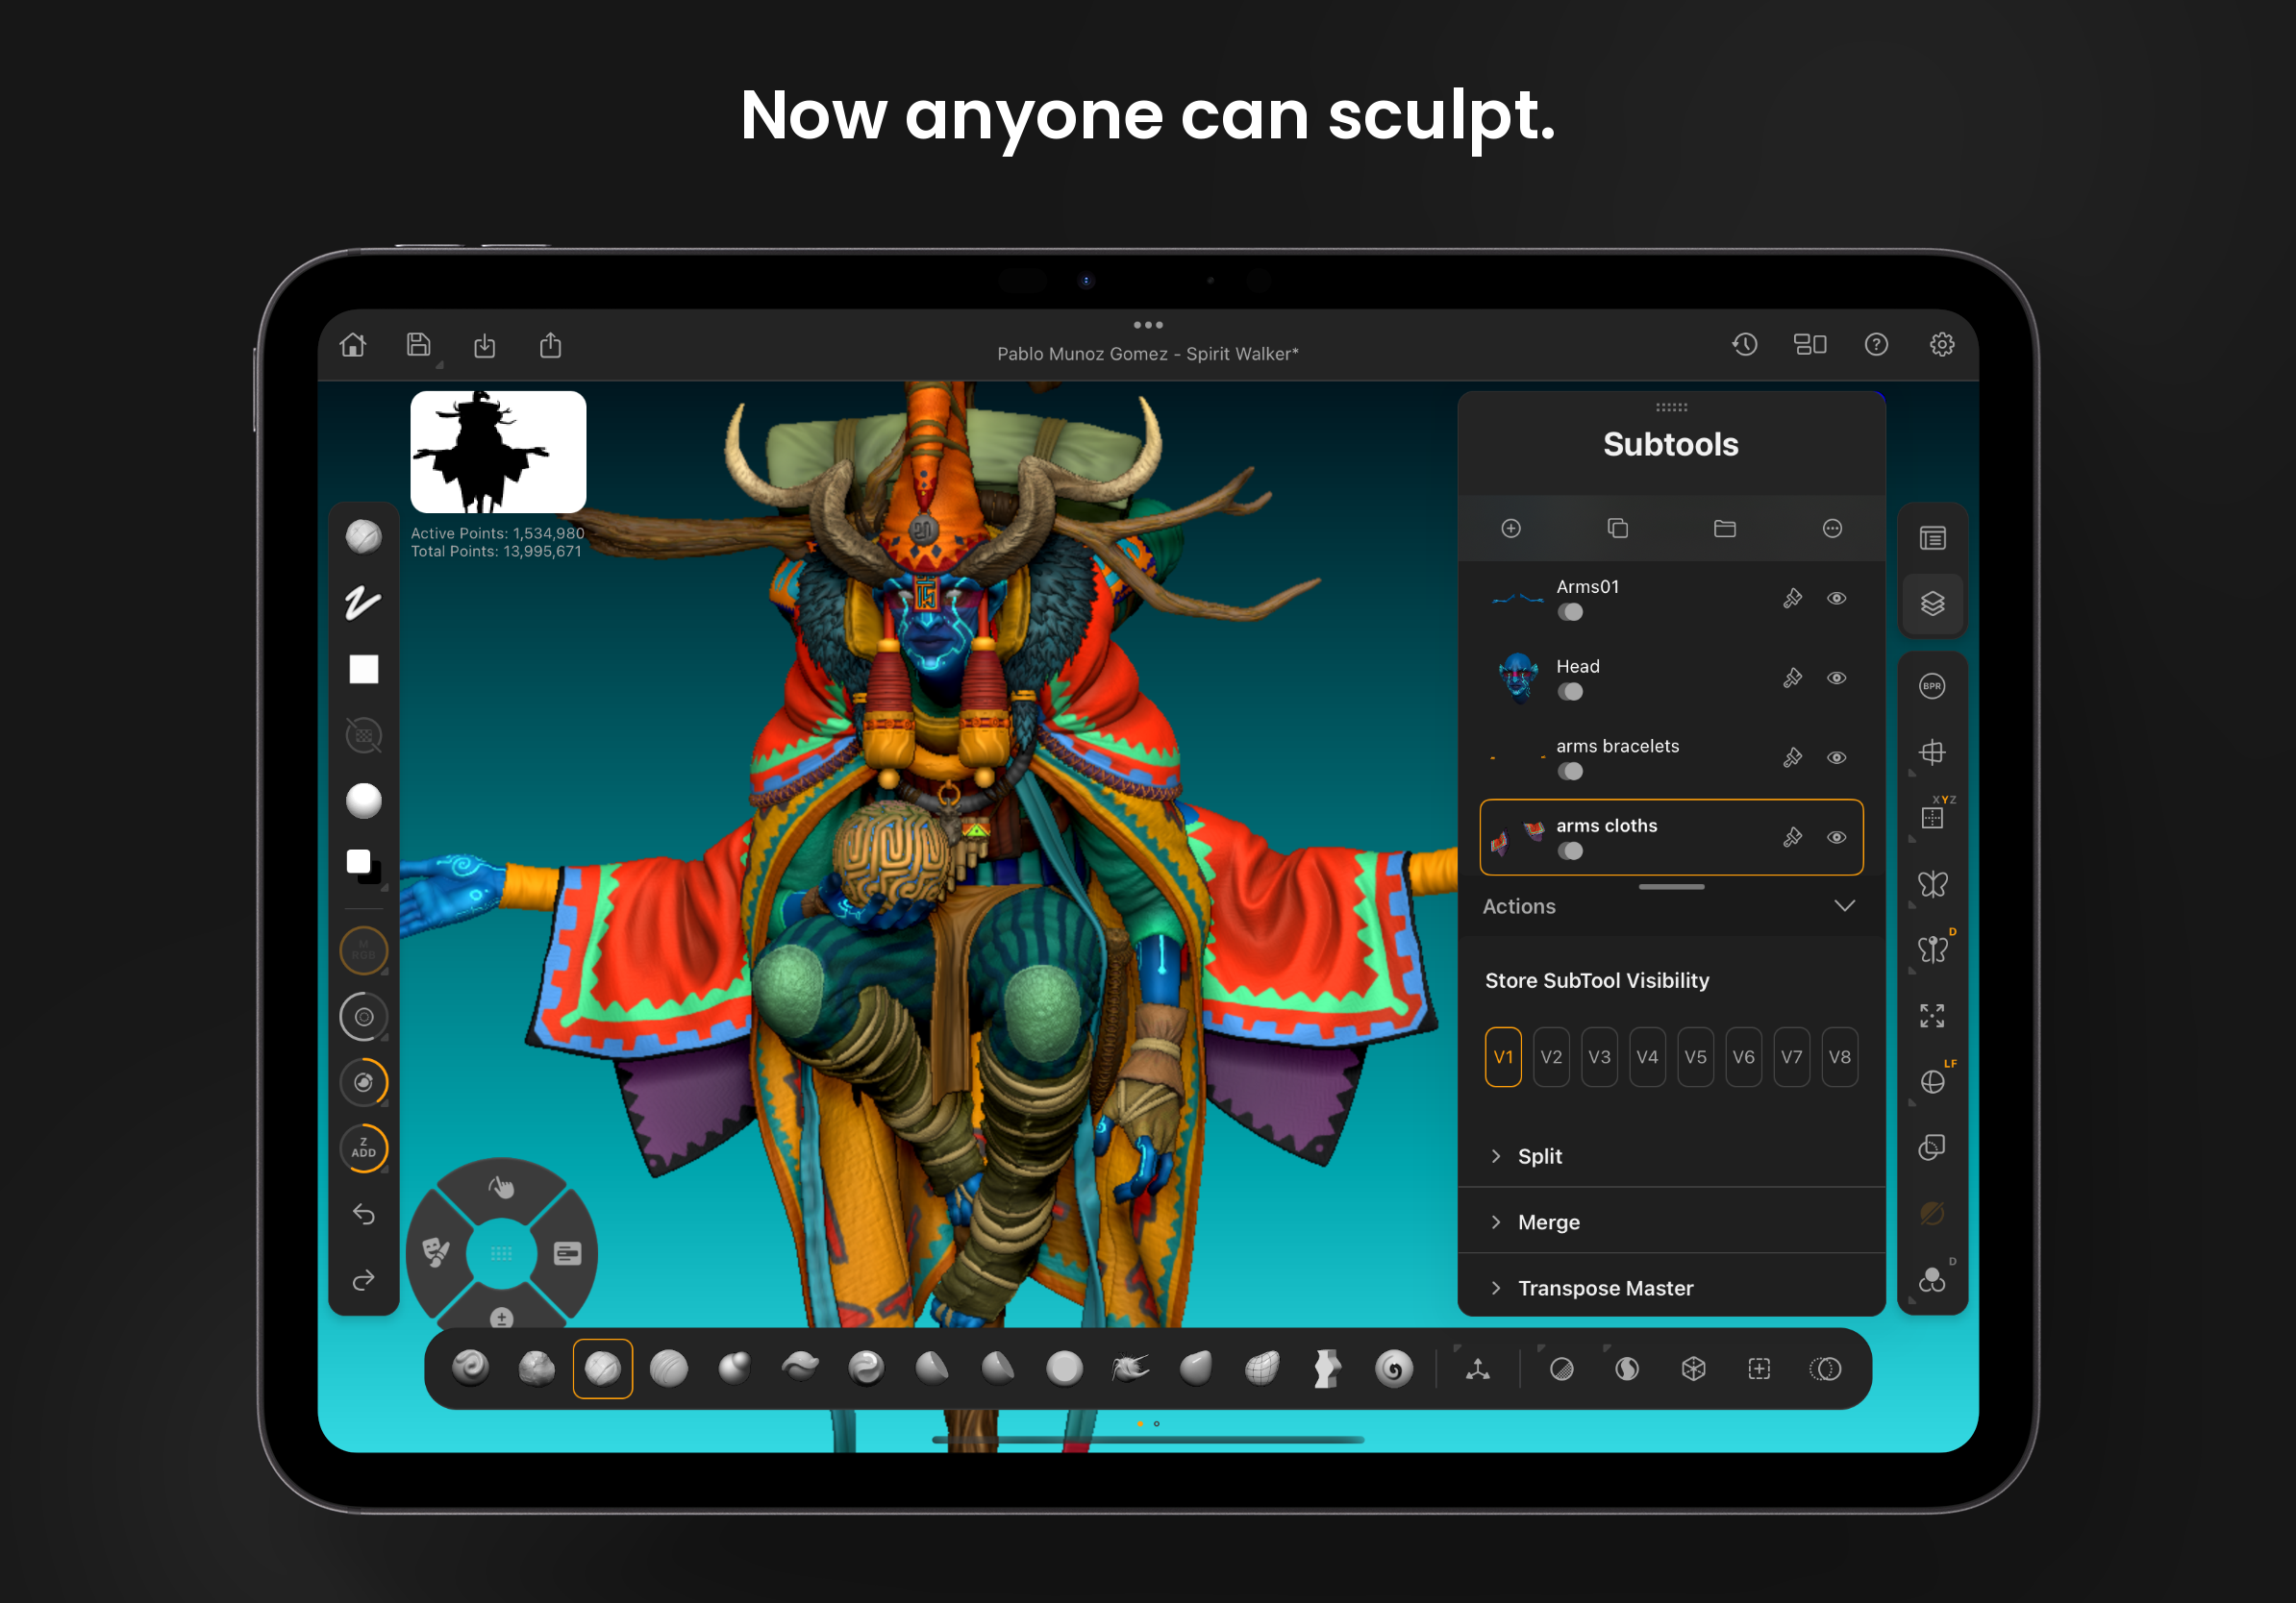Select visibility slot V5
Screen dimensions: 2296x1603
tap(1695, 1056)
